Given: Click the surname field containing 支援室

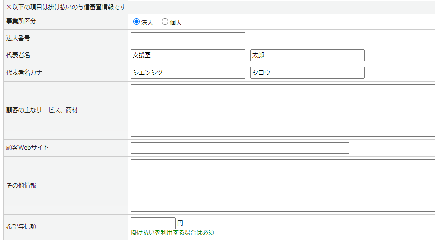Looking at the screenshot, I should pos(188,55).
